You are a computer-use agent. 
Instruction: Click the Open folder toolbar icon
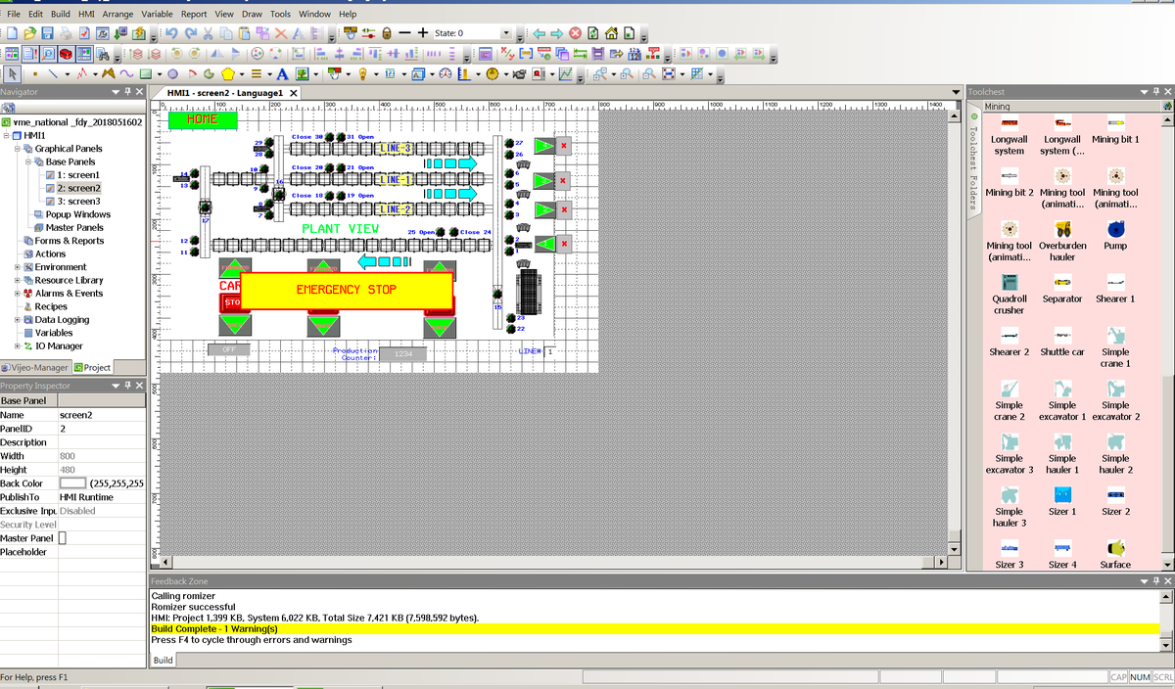[30, 33]
